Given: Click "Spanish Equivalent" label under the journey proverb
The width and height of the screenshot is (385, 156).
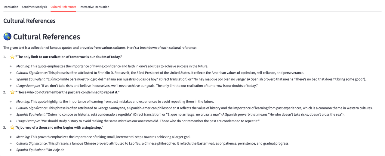Looking at the screenshot, I should [x=30, y=150].
